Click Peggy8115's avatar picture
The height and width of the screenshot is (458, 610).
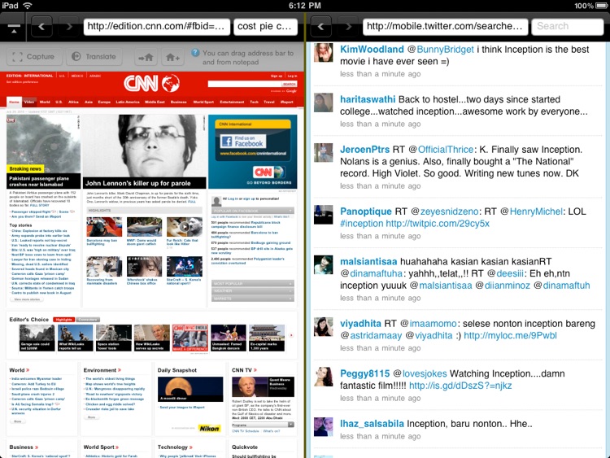324,377
